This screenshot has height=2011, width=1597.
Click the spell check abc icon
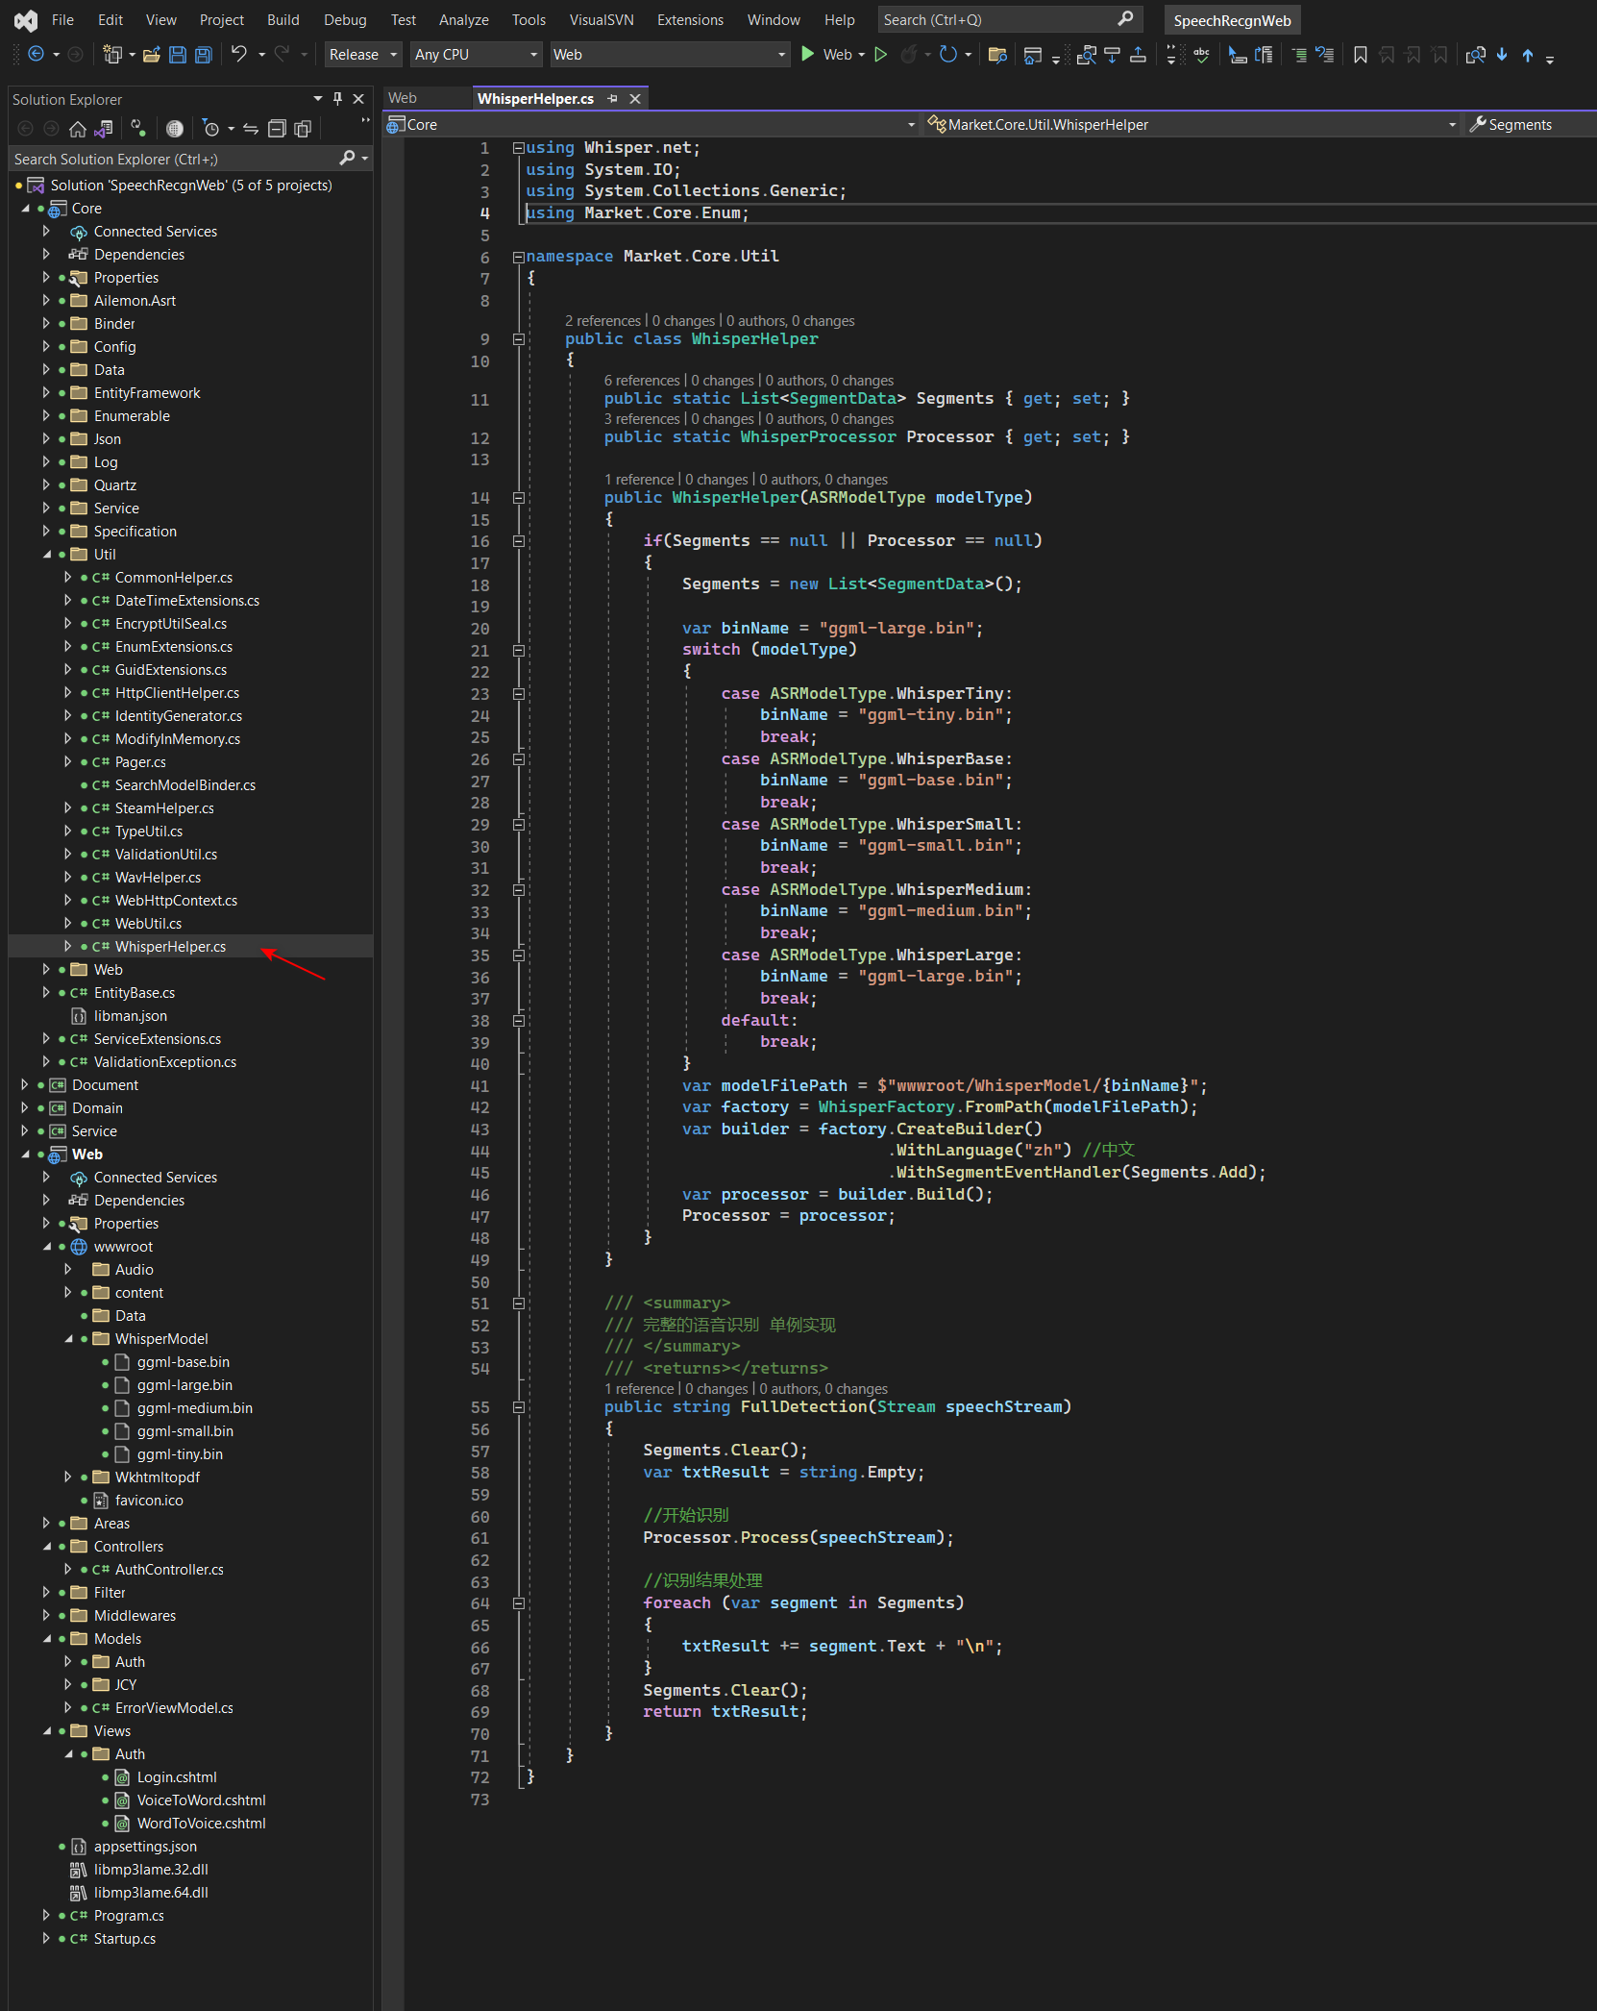tap(1201, 55)
